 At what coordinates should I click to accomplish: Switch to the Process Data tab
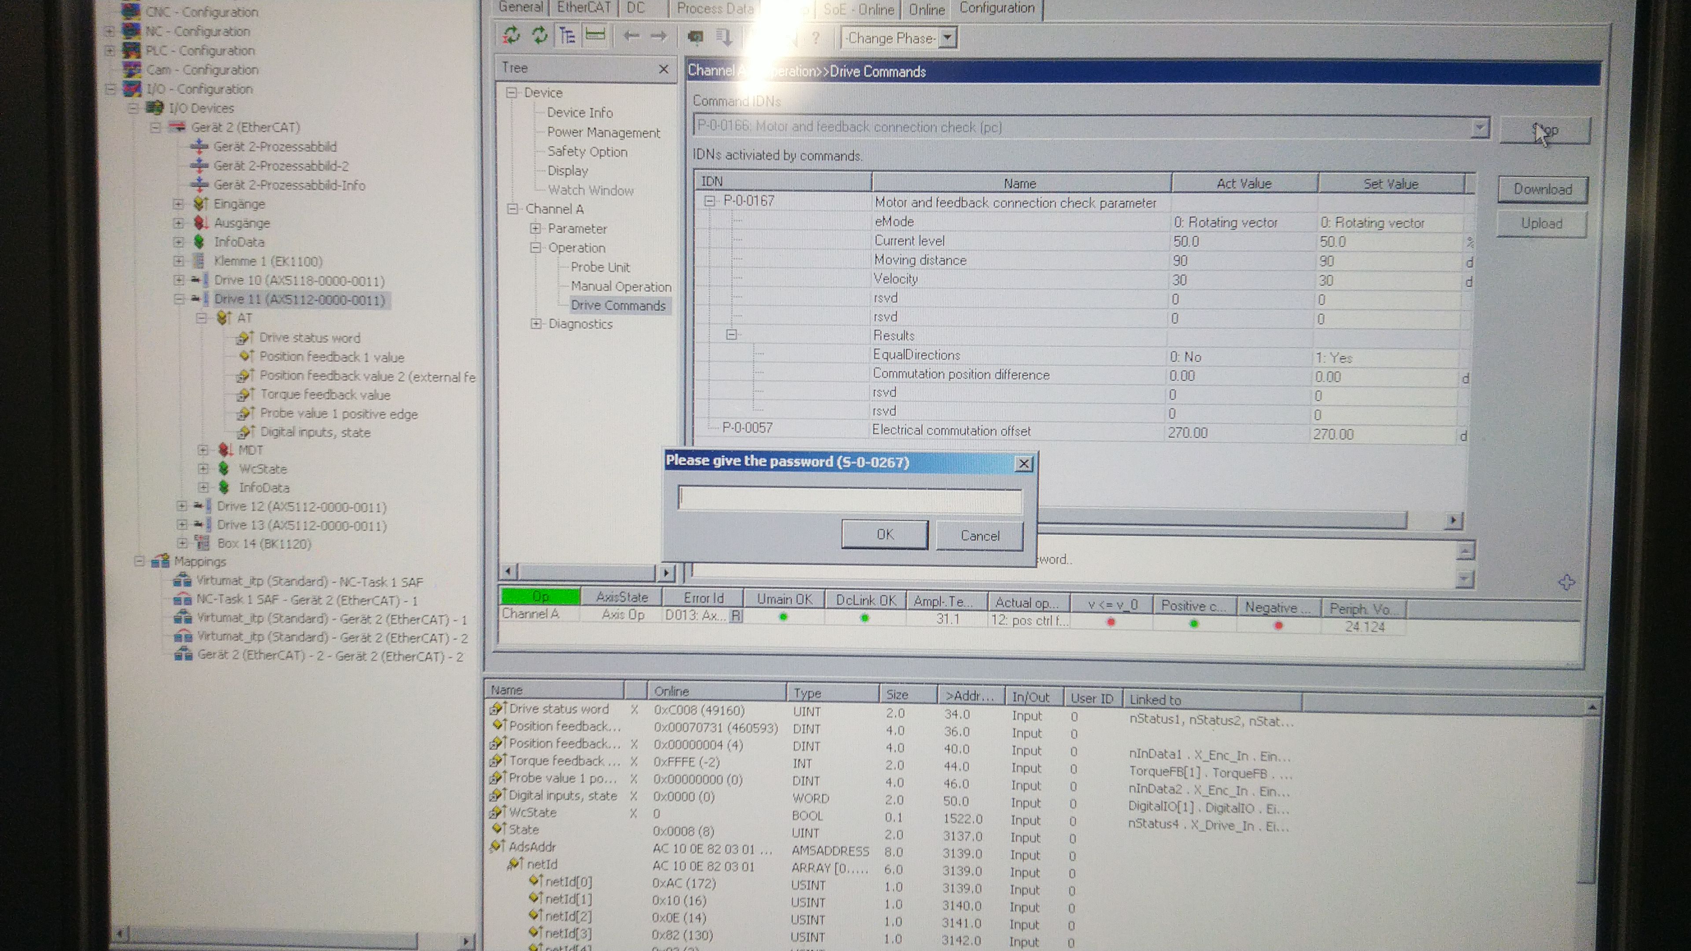[715, 8]
